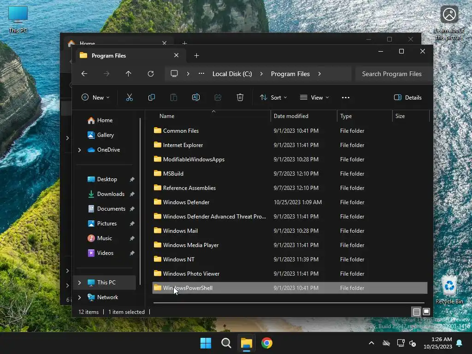This screenshot has height=354, width=472.
Task: Open the Windows Start menu
Action: (206, 343)
